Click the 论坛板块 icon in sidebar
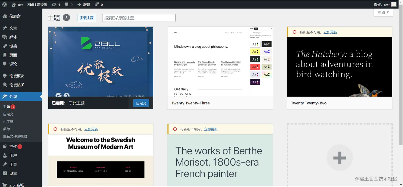This screenshot has width=403, height=187. (5, 76)
